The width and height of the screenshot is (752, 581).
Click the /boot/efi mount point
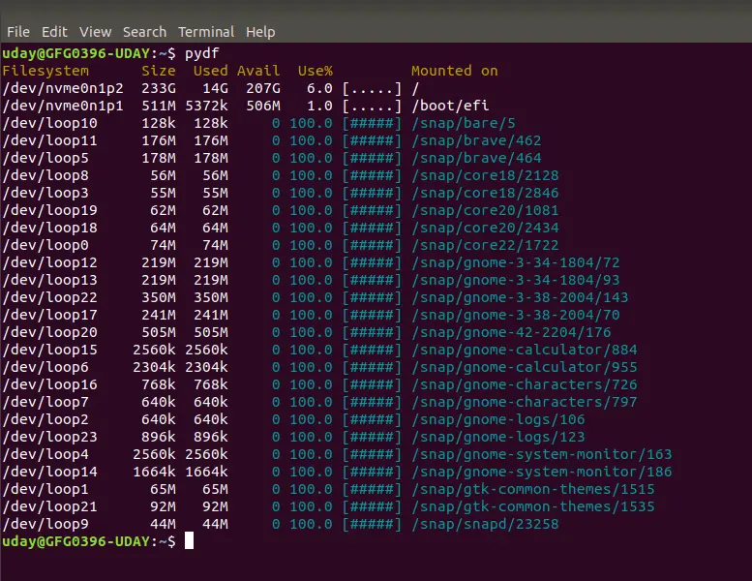[450, 106]
